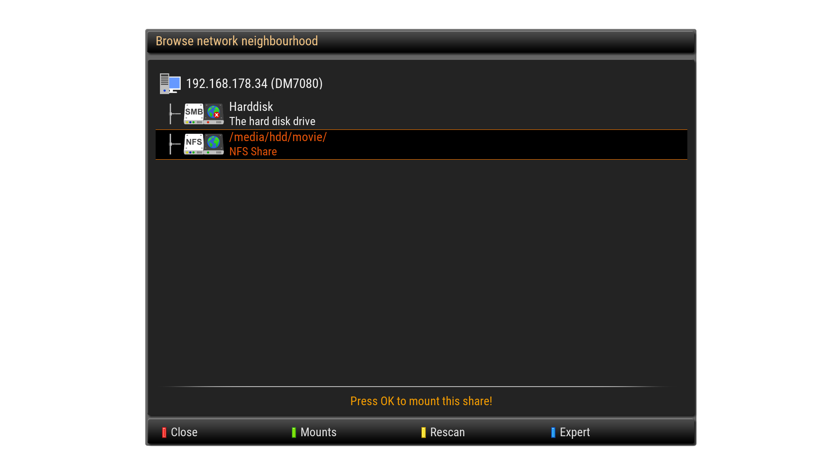
Task: Click the 'NFS Share' description text
Action: pos(253,151)
